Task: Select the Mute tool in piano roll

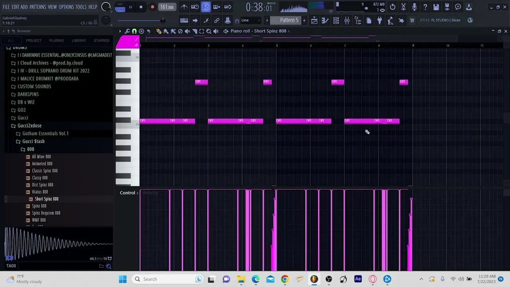Action: click(187, 31)
